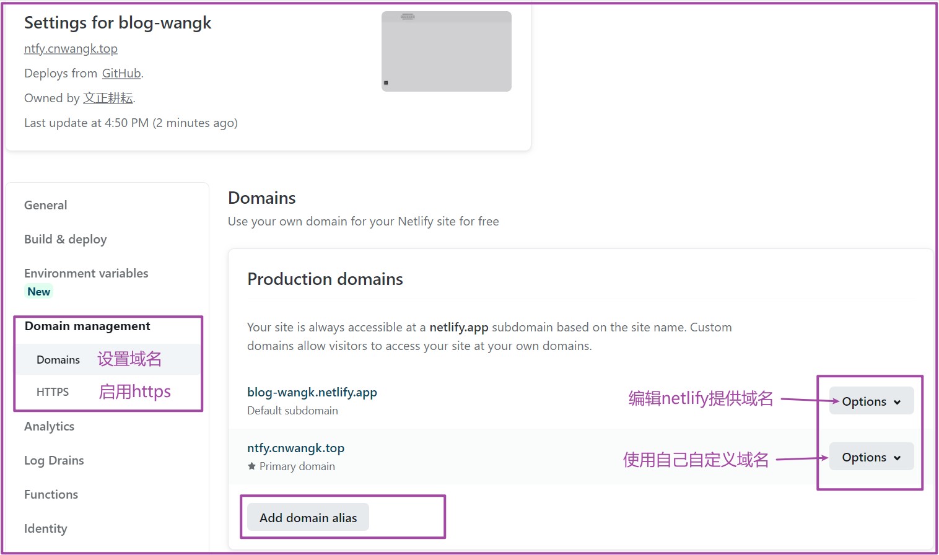
Task: Open Functions settings
Action: 51,494
